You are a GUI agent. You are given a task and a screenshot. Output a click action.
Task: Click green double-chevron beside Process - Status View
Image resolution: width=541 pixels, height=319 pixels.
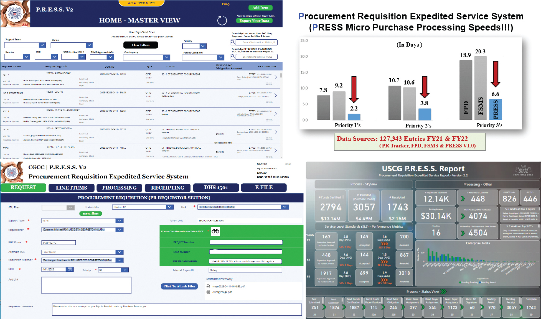[x=443, y=291]
